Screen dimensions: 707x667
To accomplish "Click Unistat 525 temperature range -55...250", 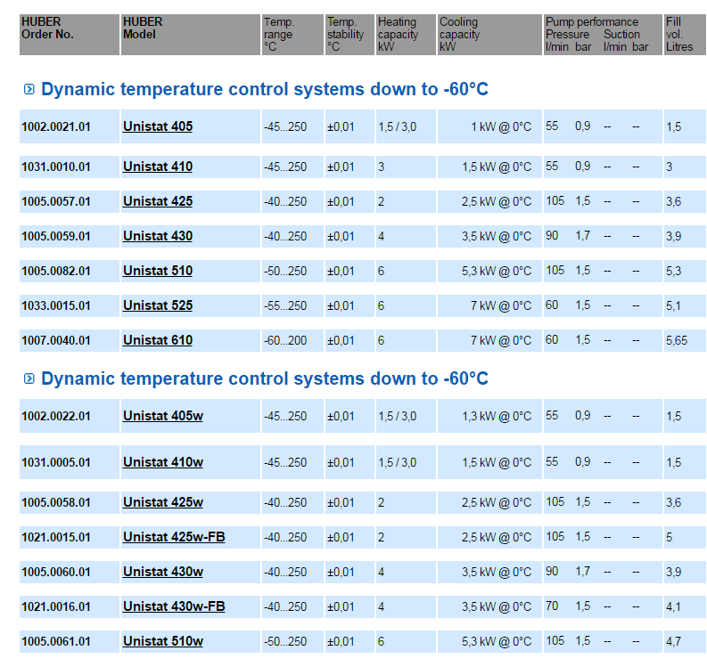I will [285, 305].
